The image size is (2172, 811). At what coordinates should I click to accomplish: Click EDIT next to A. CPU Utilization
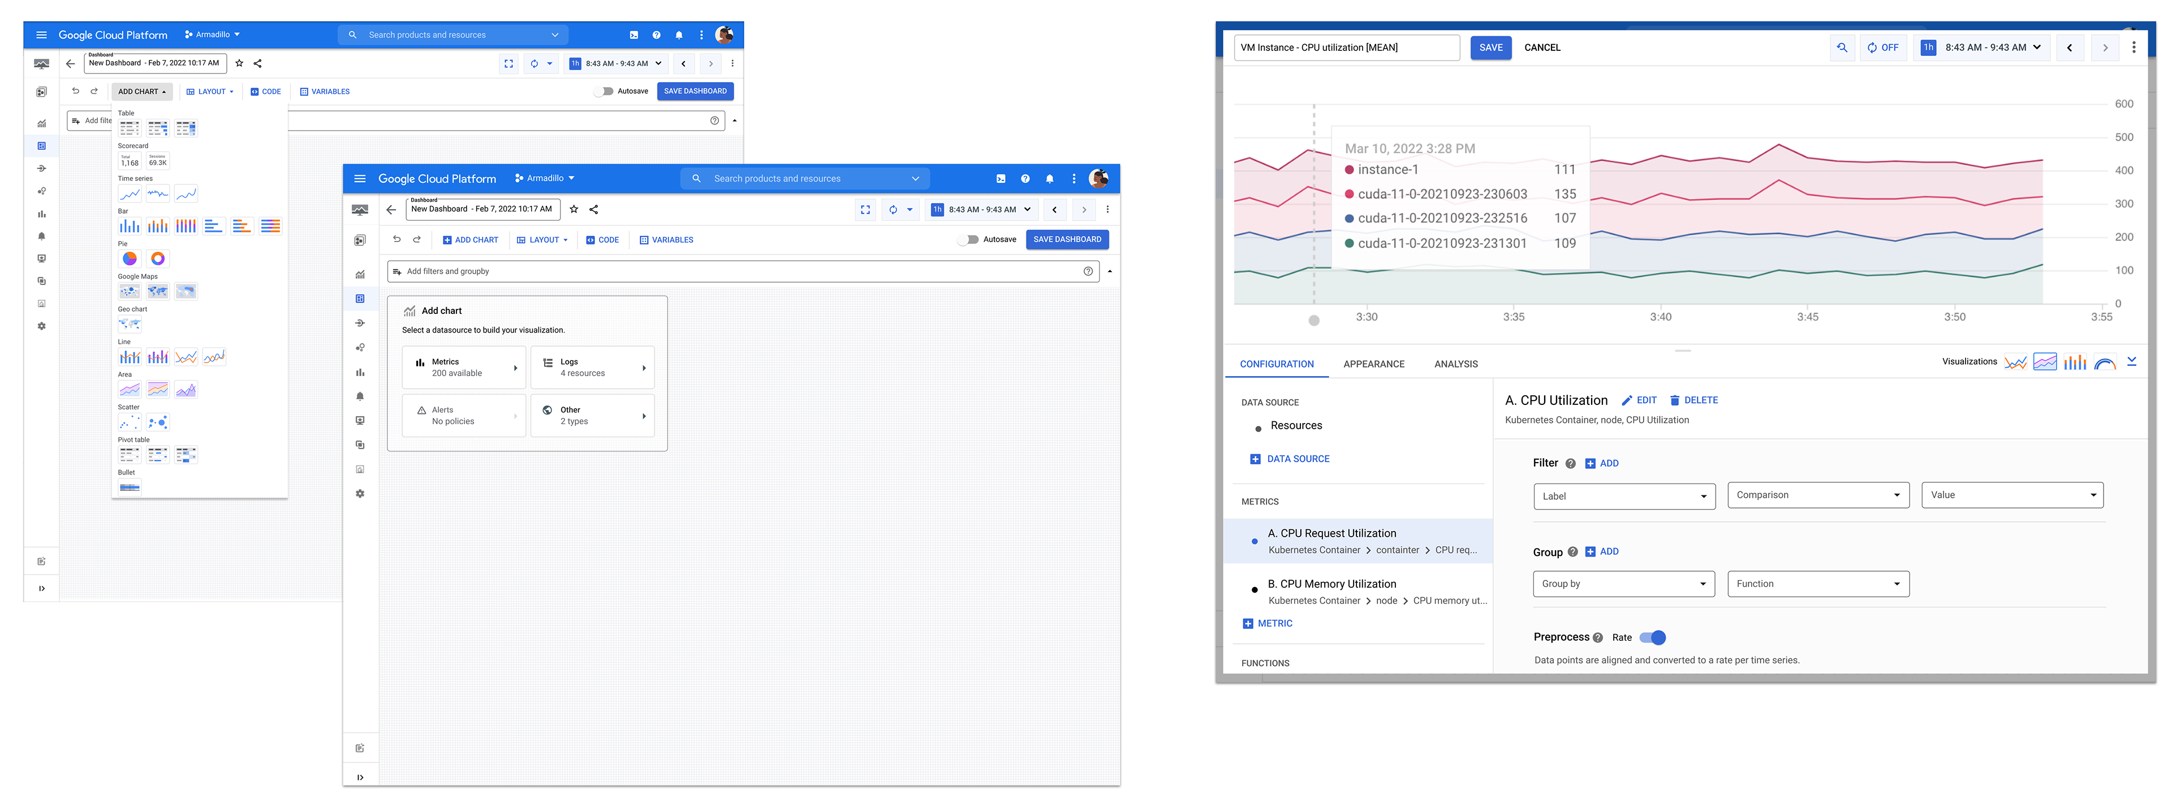1639,400
